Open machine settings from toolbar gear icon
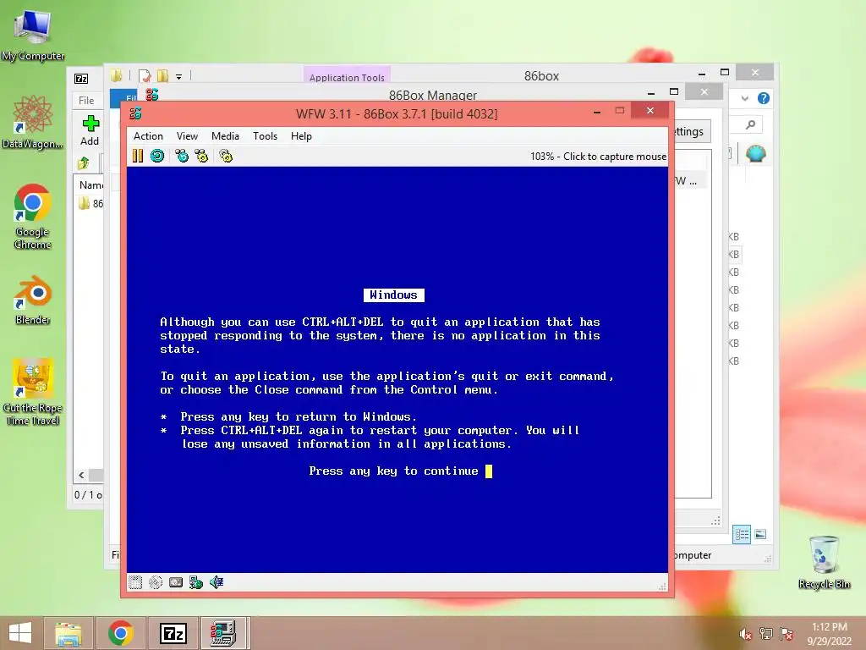The image size is (866, 650). click(x=226, y=156)
